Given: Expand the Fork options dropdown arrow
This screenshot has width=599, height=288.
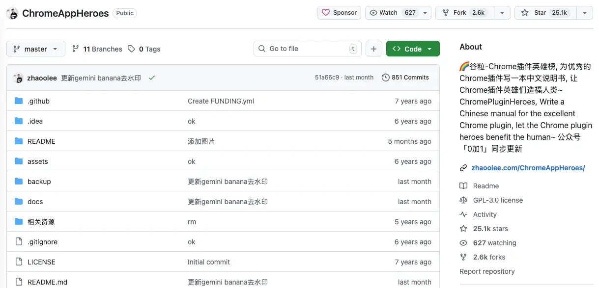Looking at the screenshot, I should [502, 13].
